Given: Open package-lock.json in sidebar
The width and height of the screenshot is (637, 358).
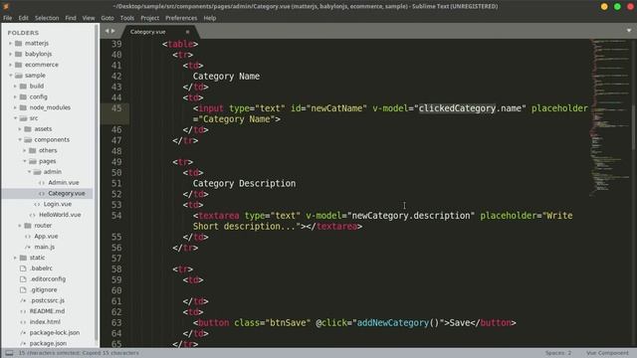Looking at the screenshot, I should [x=55, y=332].
